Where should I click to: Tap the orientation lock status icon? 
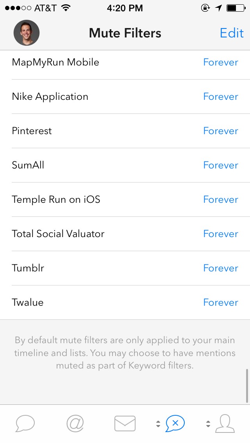click(205, 8)
